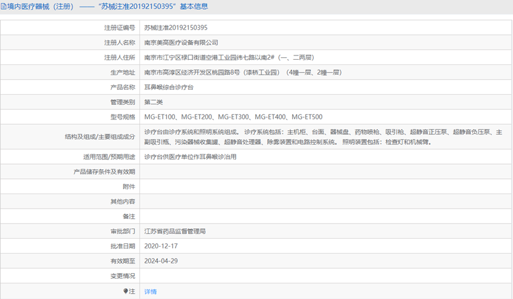The width and height of the screenshot is (513, 299).
Task: Click the 注册人住所 row label
Action: [x=119, y=57]
